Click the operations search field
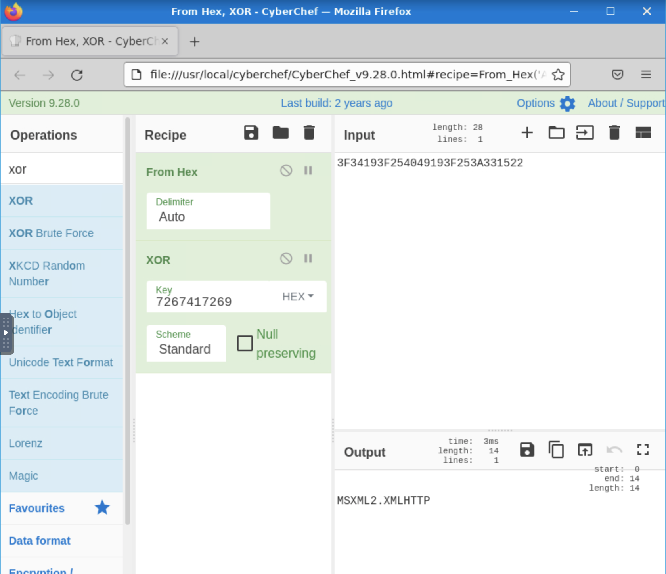 62,169
